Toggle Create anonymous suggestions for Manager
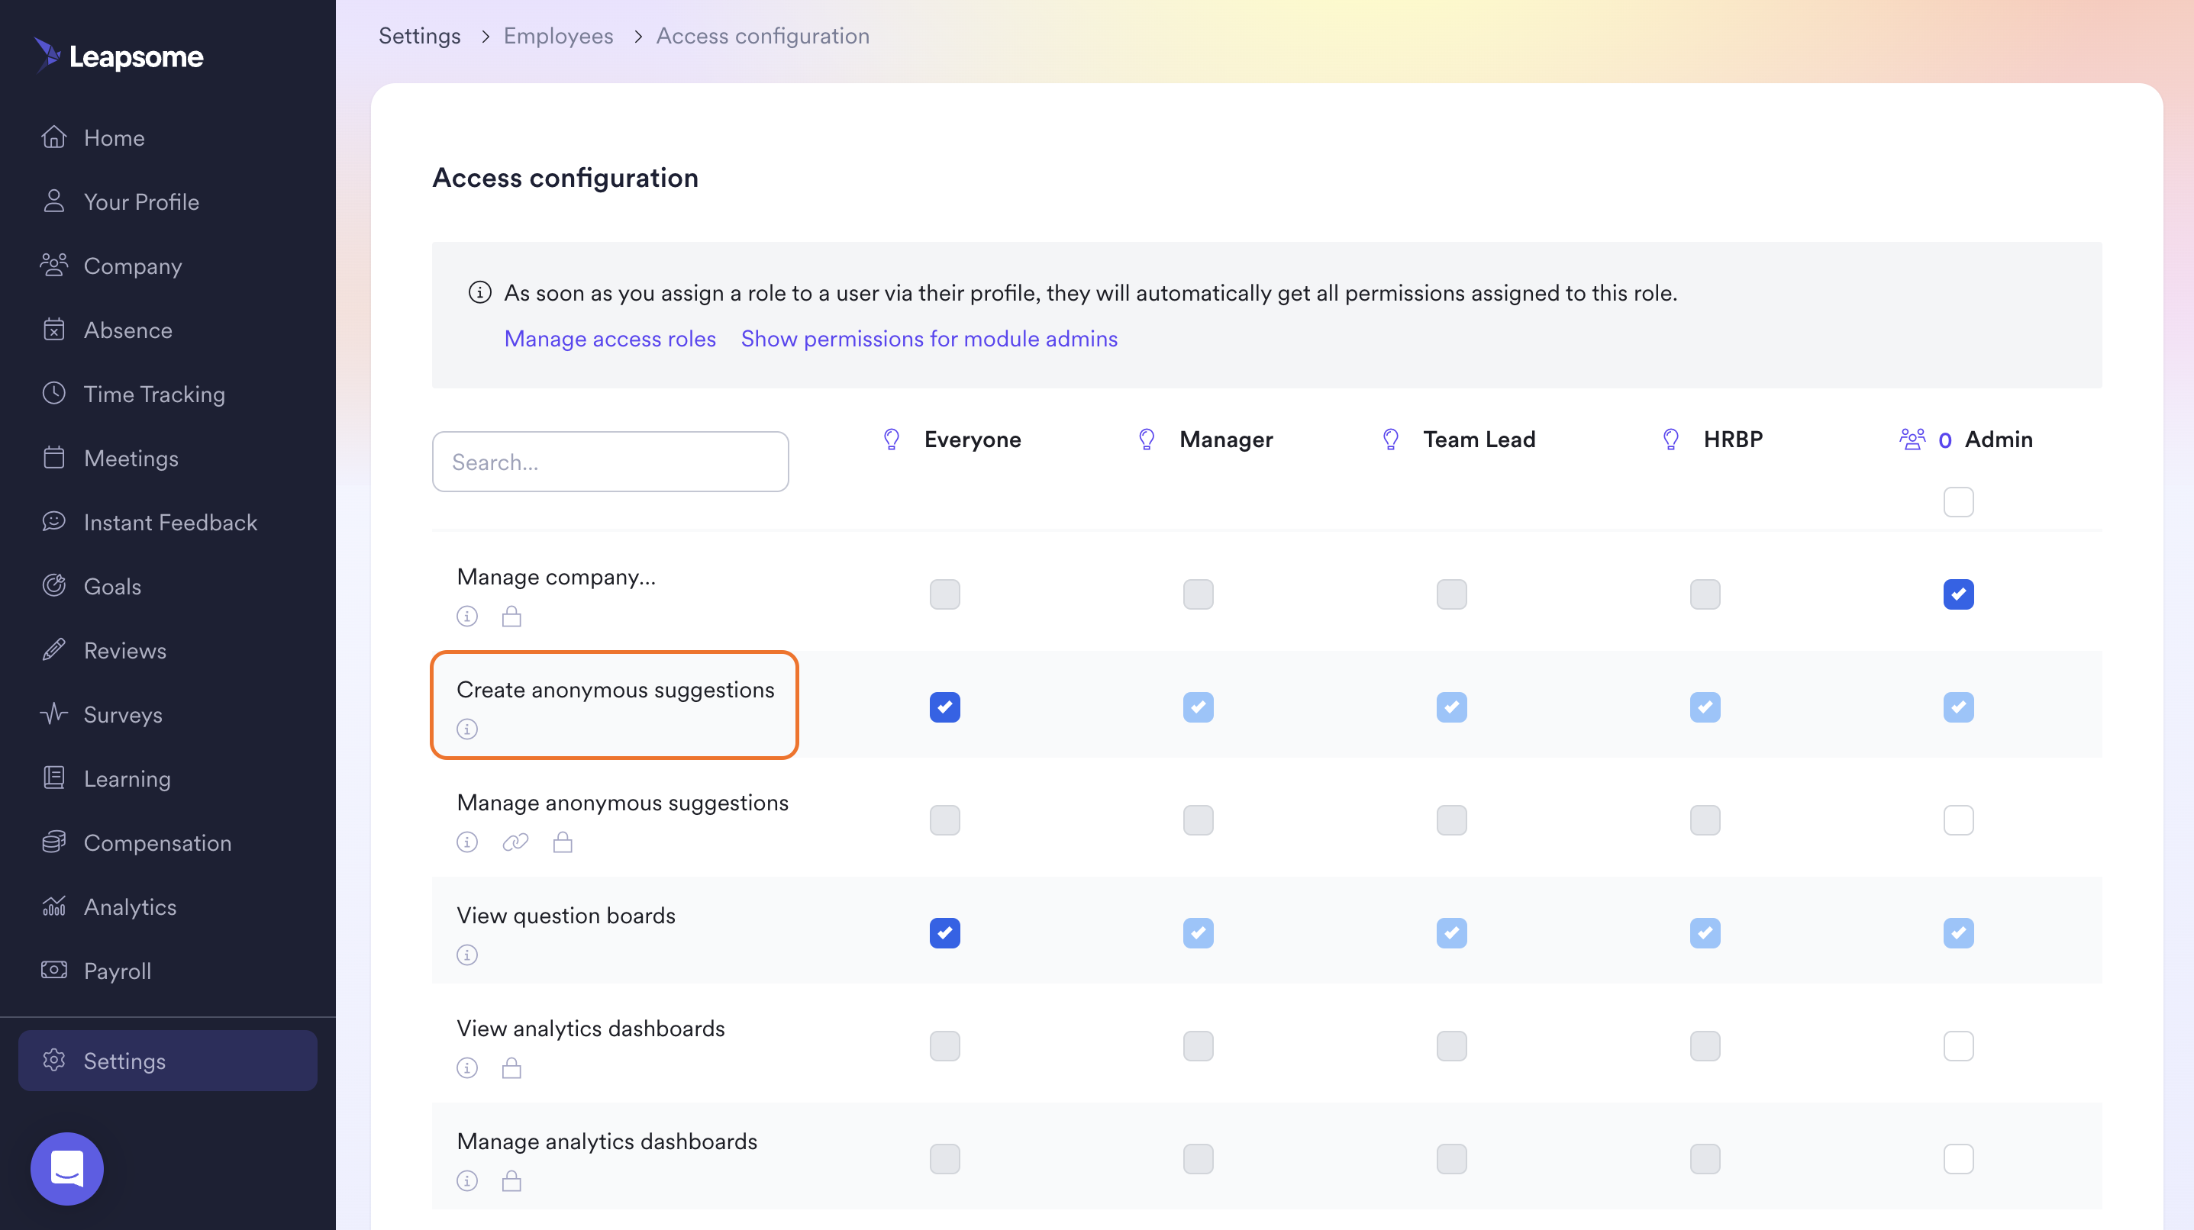Viewport: 2194px width, 1230px height. click(x=1198, y=707)
